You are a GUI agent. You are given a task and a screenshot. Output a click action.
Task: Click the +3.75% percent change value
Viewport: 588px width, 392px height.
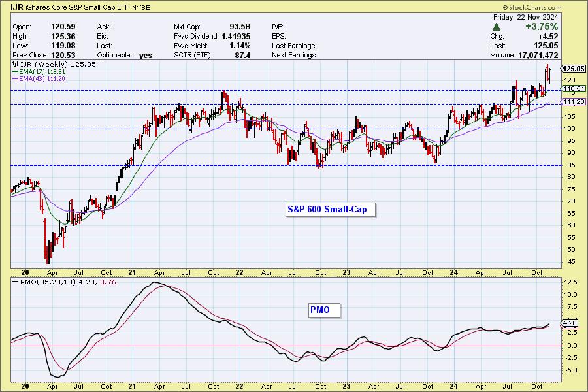(x=542, y=27)
